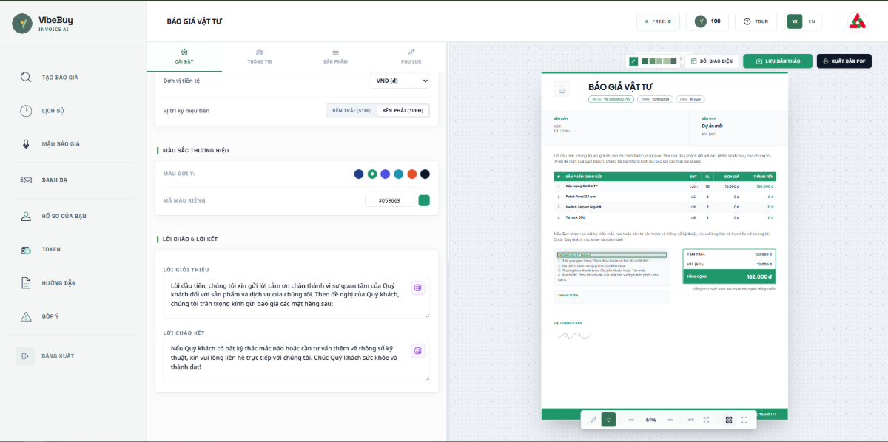Image resolution: width=888 pixels, height=442 pixels.
Task: Open Góp Ý feedback page
Action: [x=50, y=316]
